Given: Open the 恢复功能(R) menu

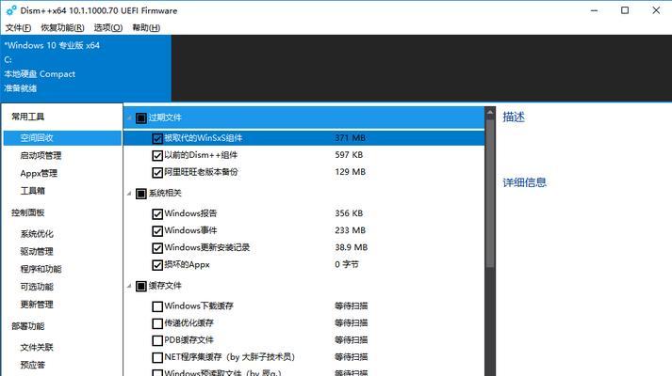Looking at the screenshot, I should point(62,28).
